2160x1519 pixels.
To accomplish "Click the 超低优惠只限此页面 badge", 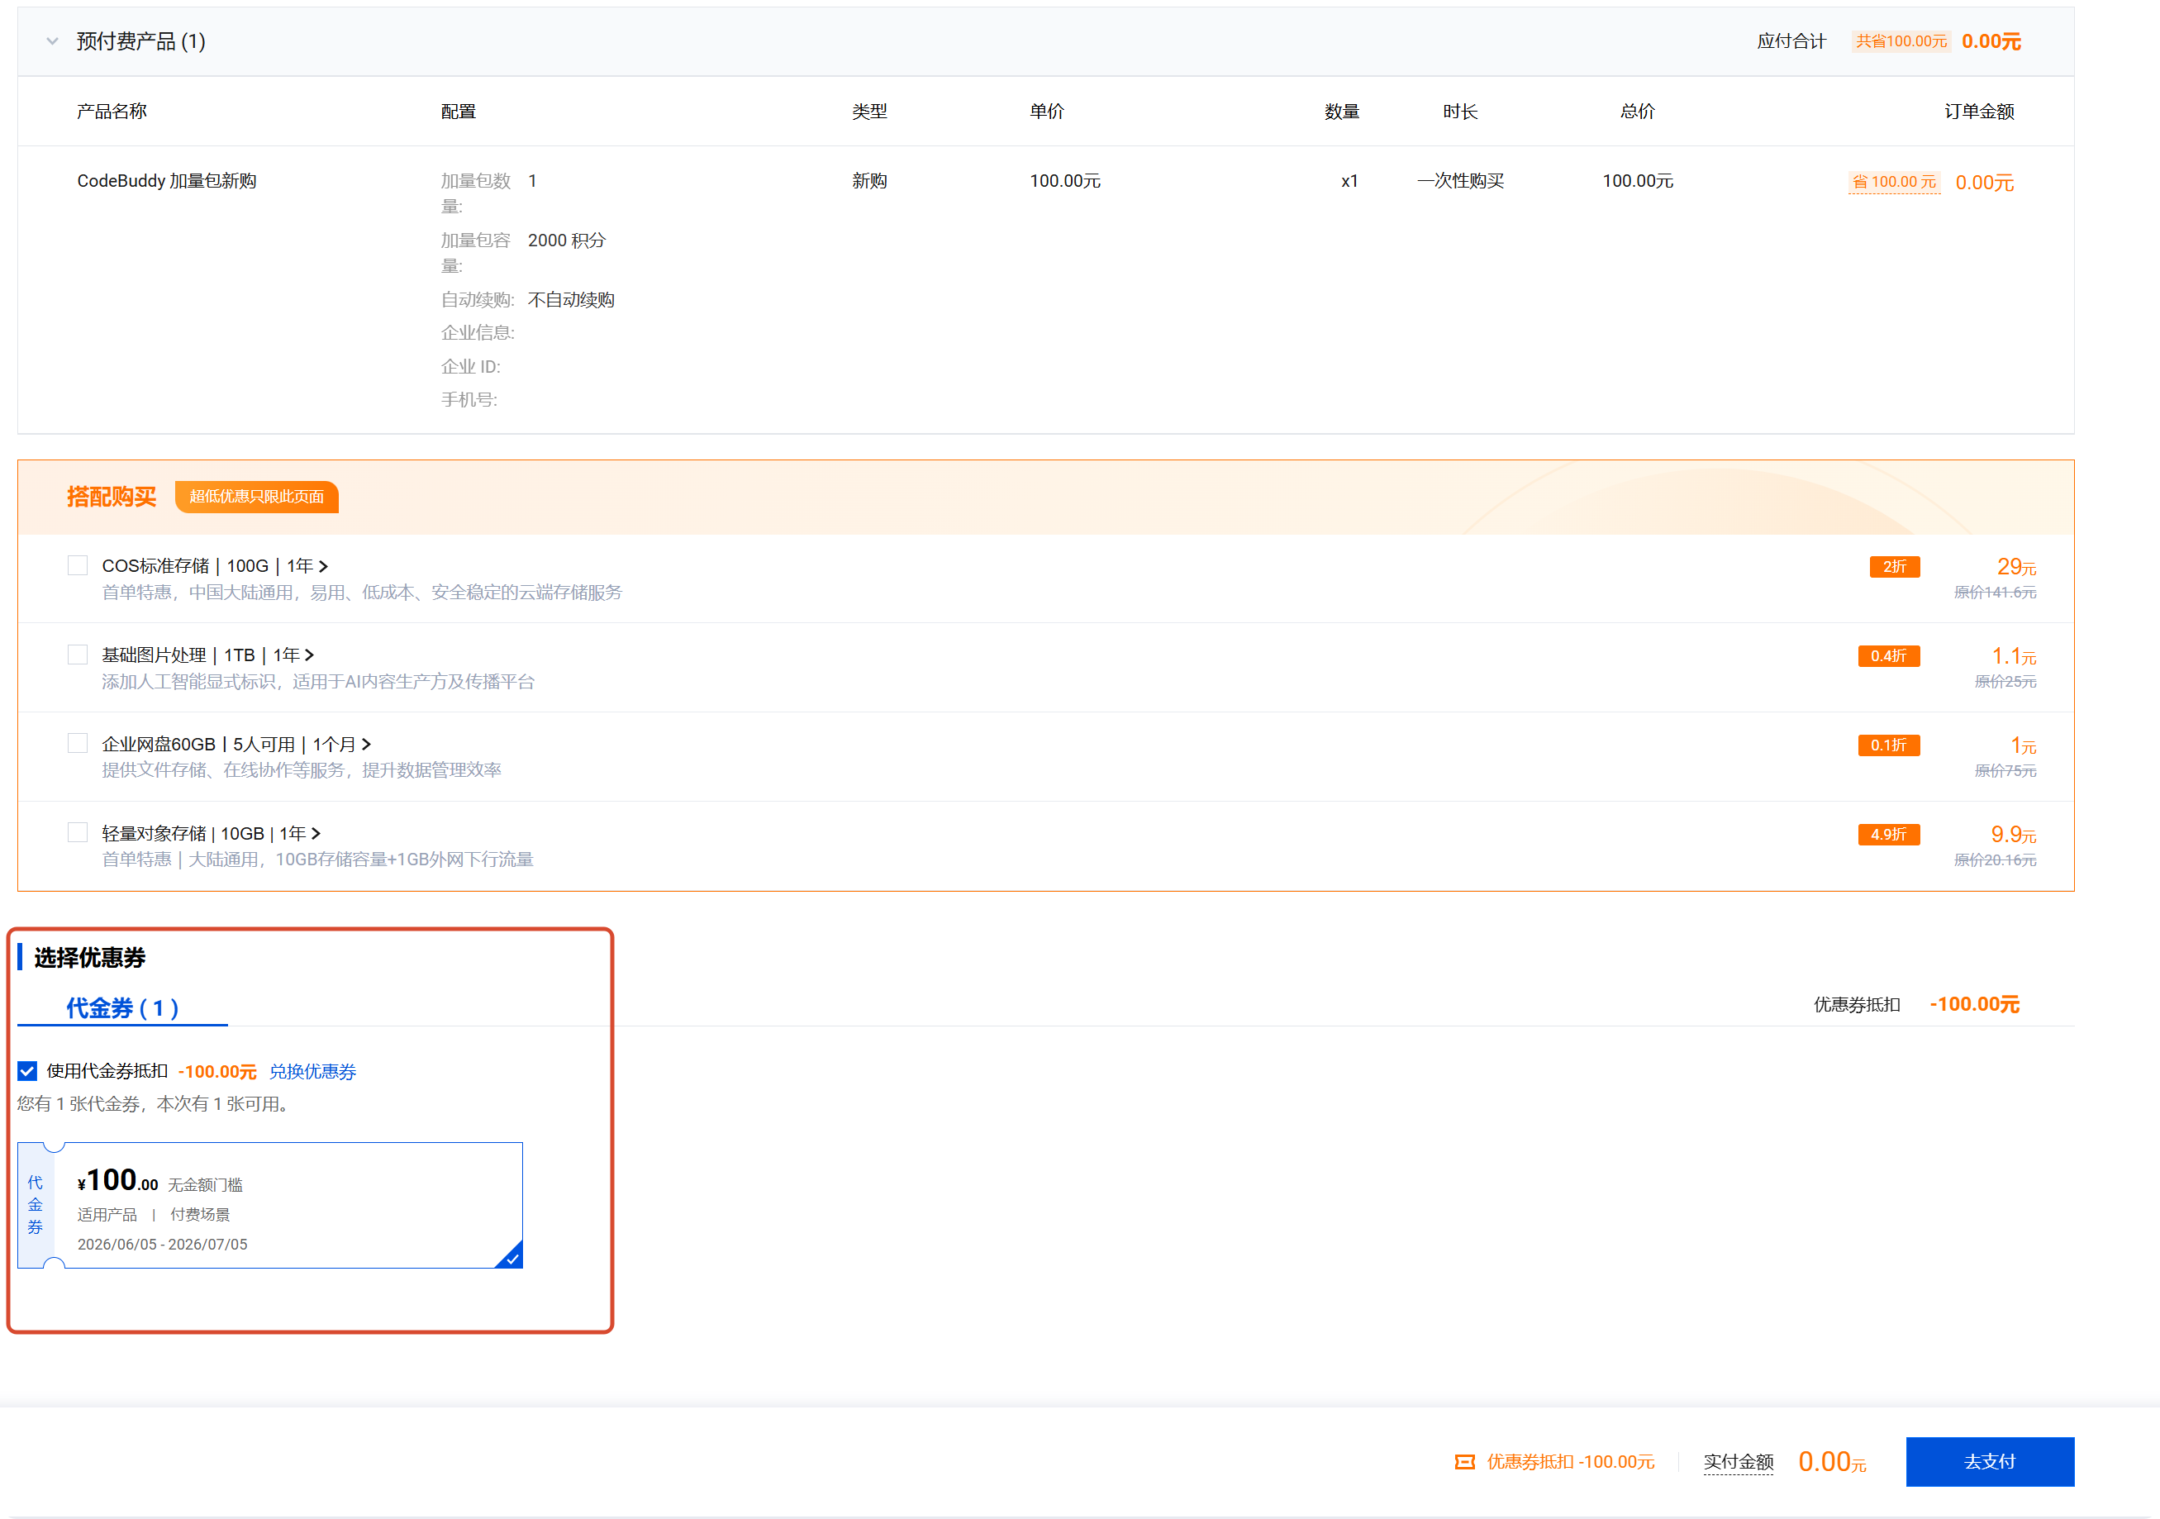I will (x=257, y=496).
